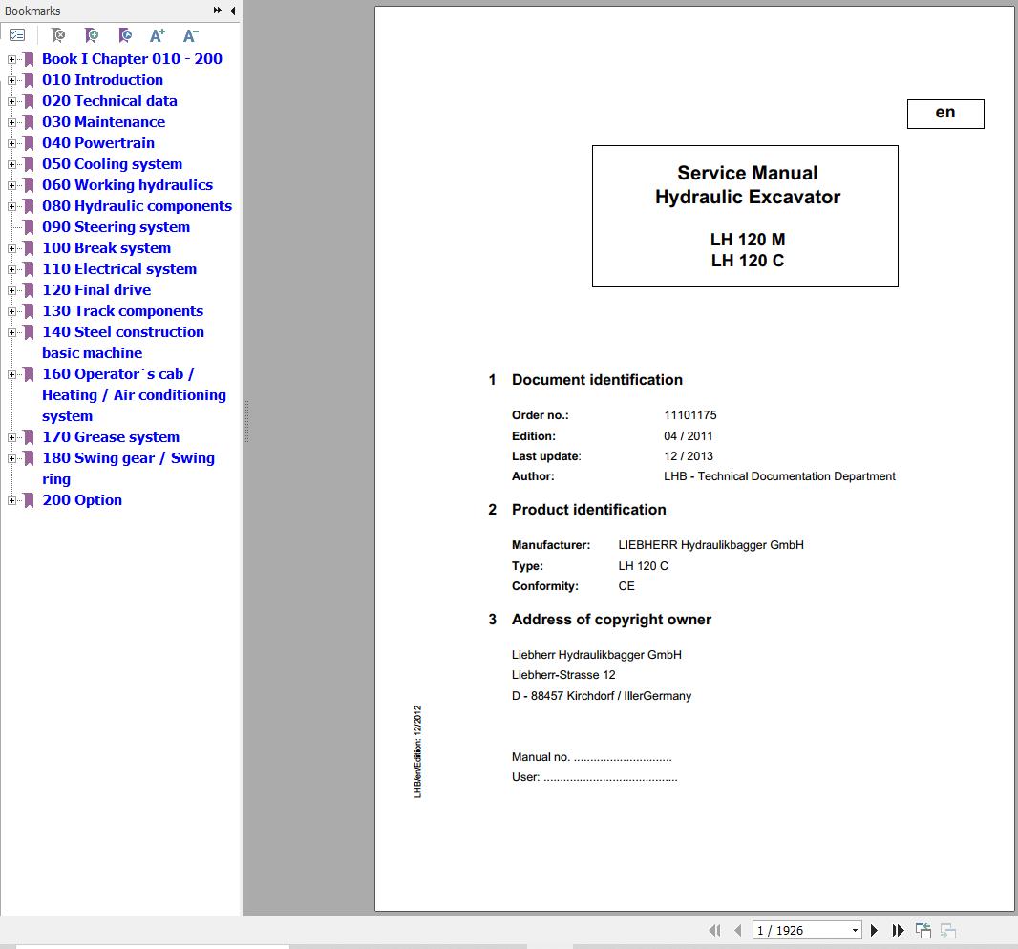This screenshot has width=1018, height=949.
Task: Click the delete bookmark icon
Action: [58, 35]
